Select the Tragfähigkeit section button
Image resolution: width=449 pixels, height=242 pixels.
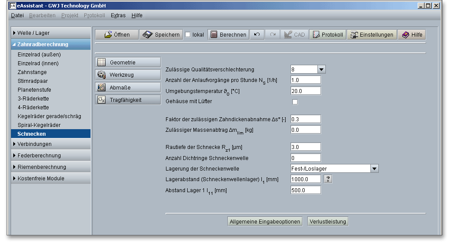point(128,100)
